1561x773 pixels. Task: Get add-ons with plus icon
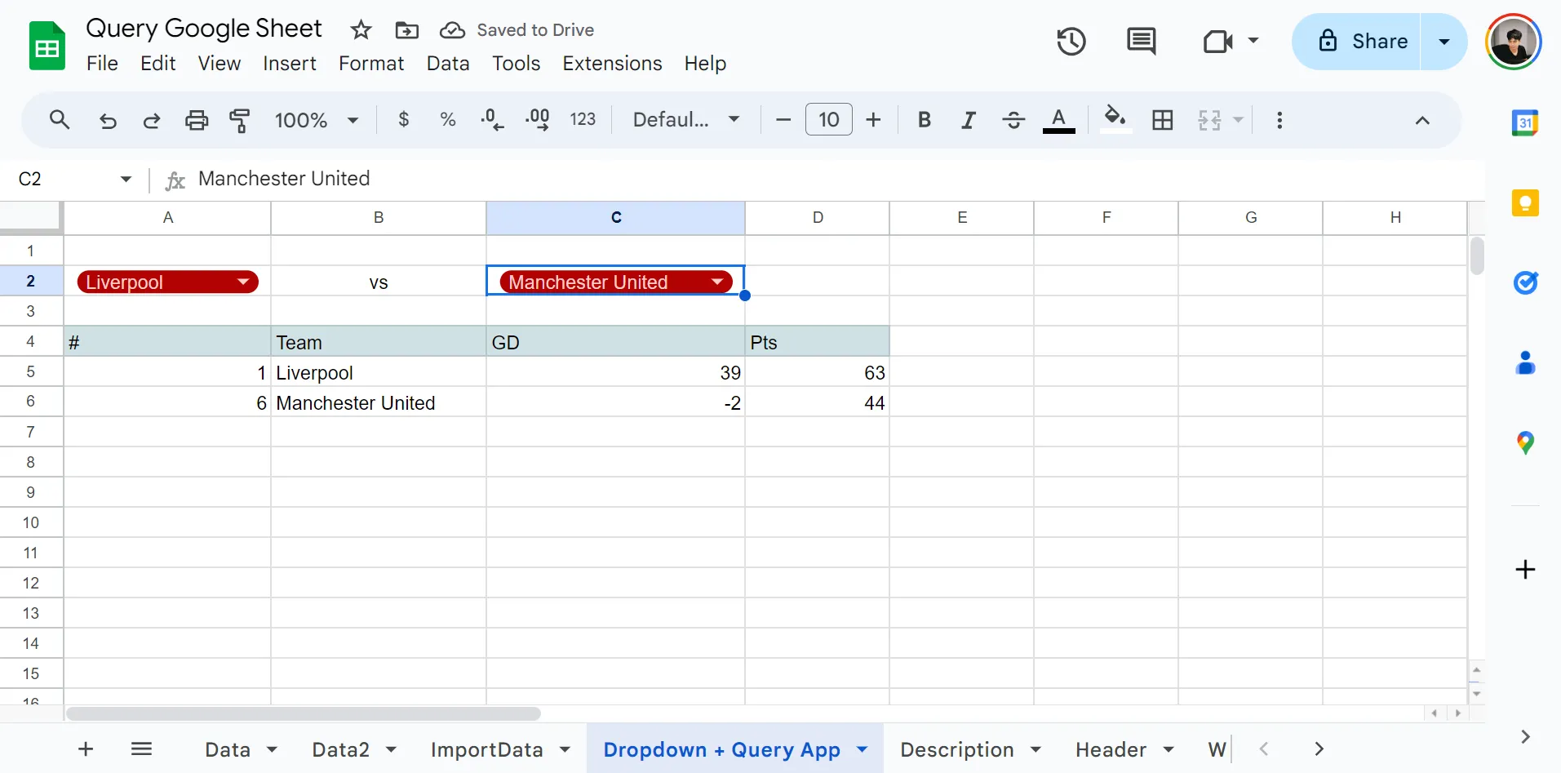pos(1525,569)
